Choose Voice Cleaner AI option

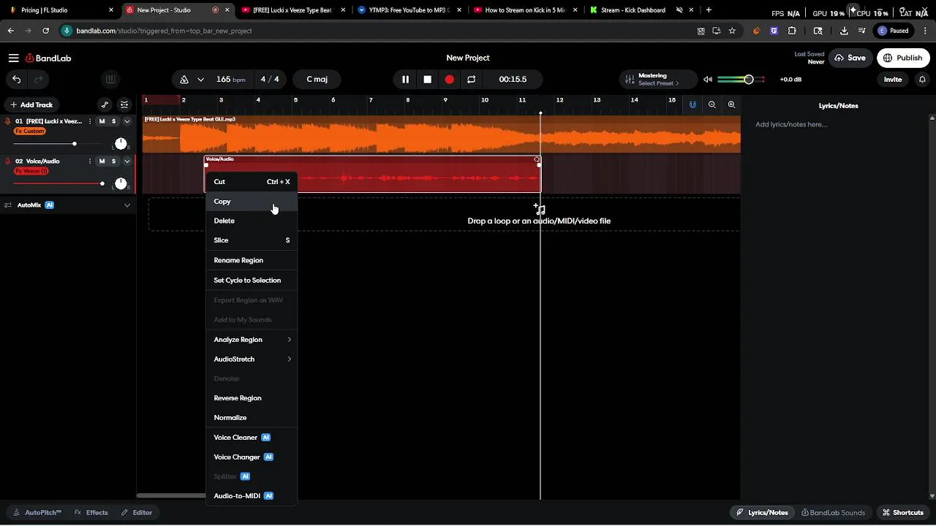(252, 438)
